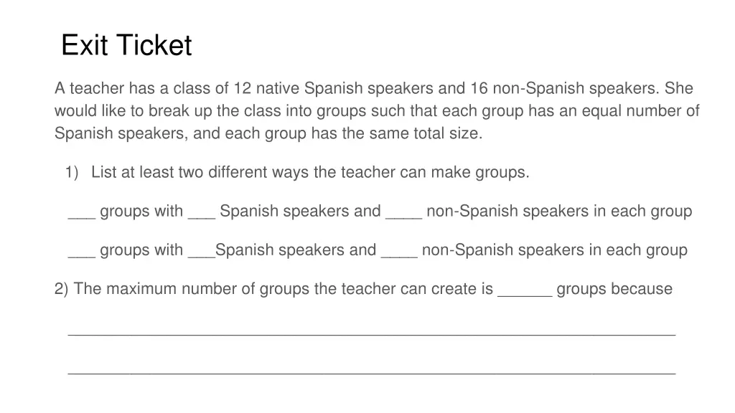Click the first long explanation line
This screenshot has width=735, height=413.
[371, 332]
